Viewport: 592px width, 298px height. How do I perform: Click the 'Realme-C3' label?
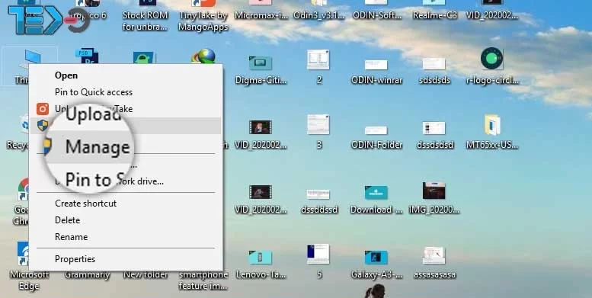point(434,15)
